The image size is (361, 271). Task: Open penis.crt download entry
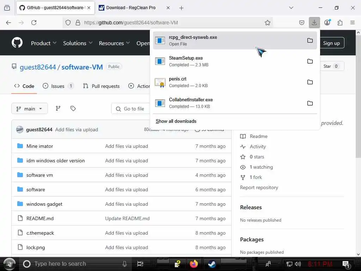pos(235,82)
